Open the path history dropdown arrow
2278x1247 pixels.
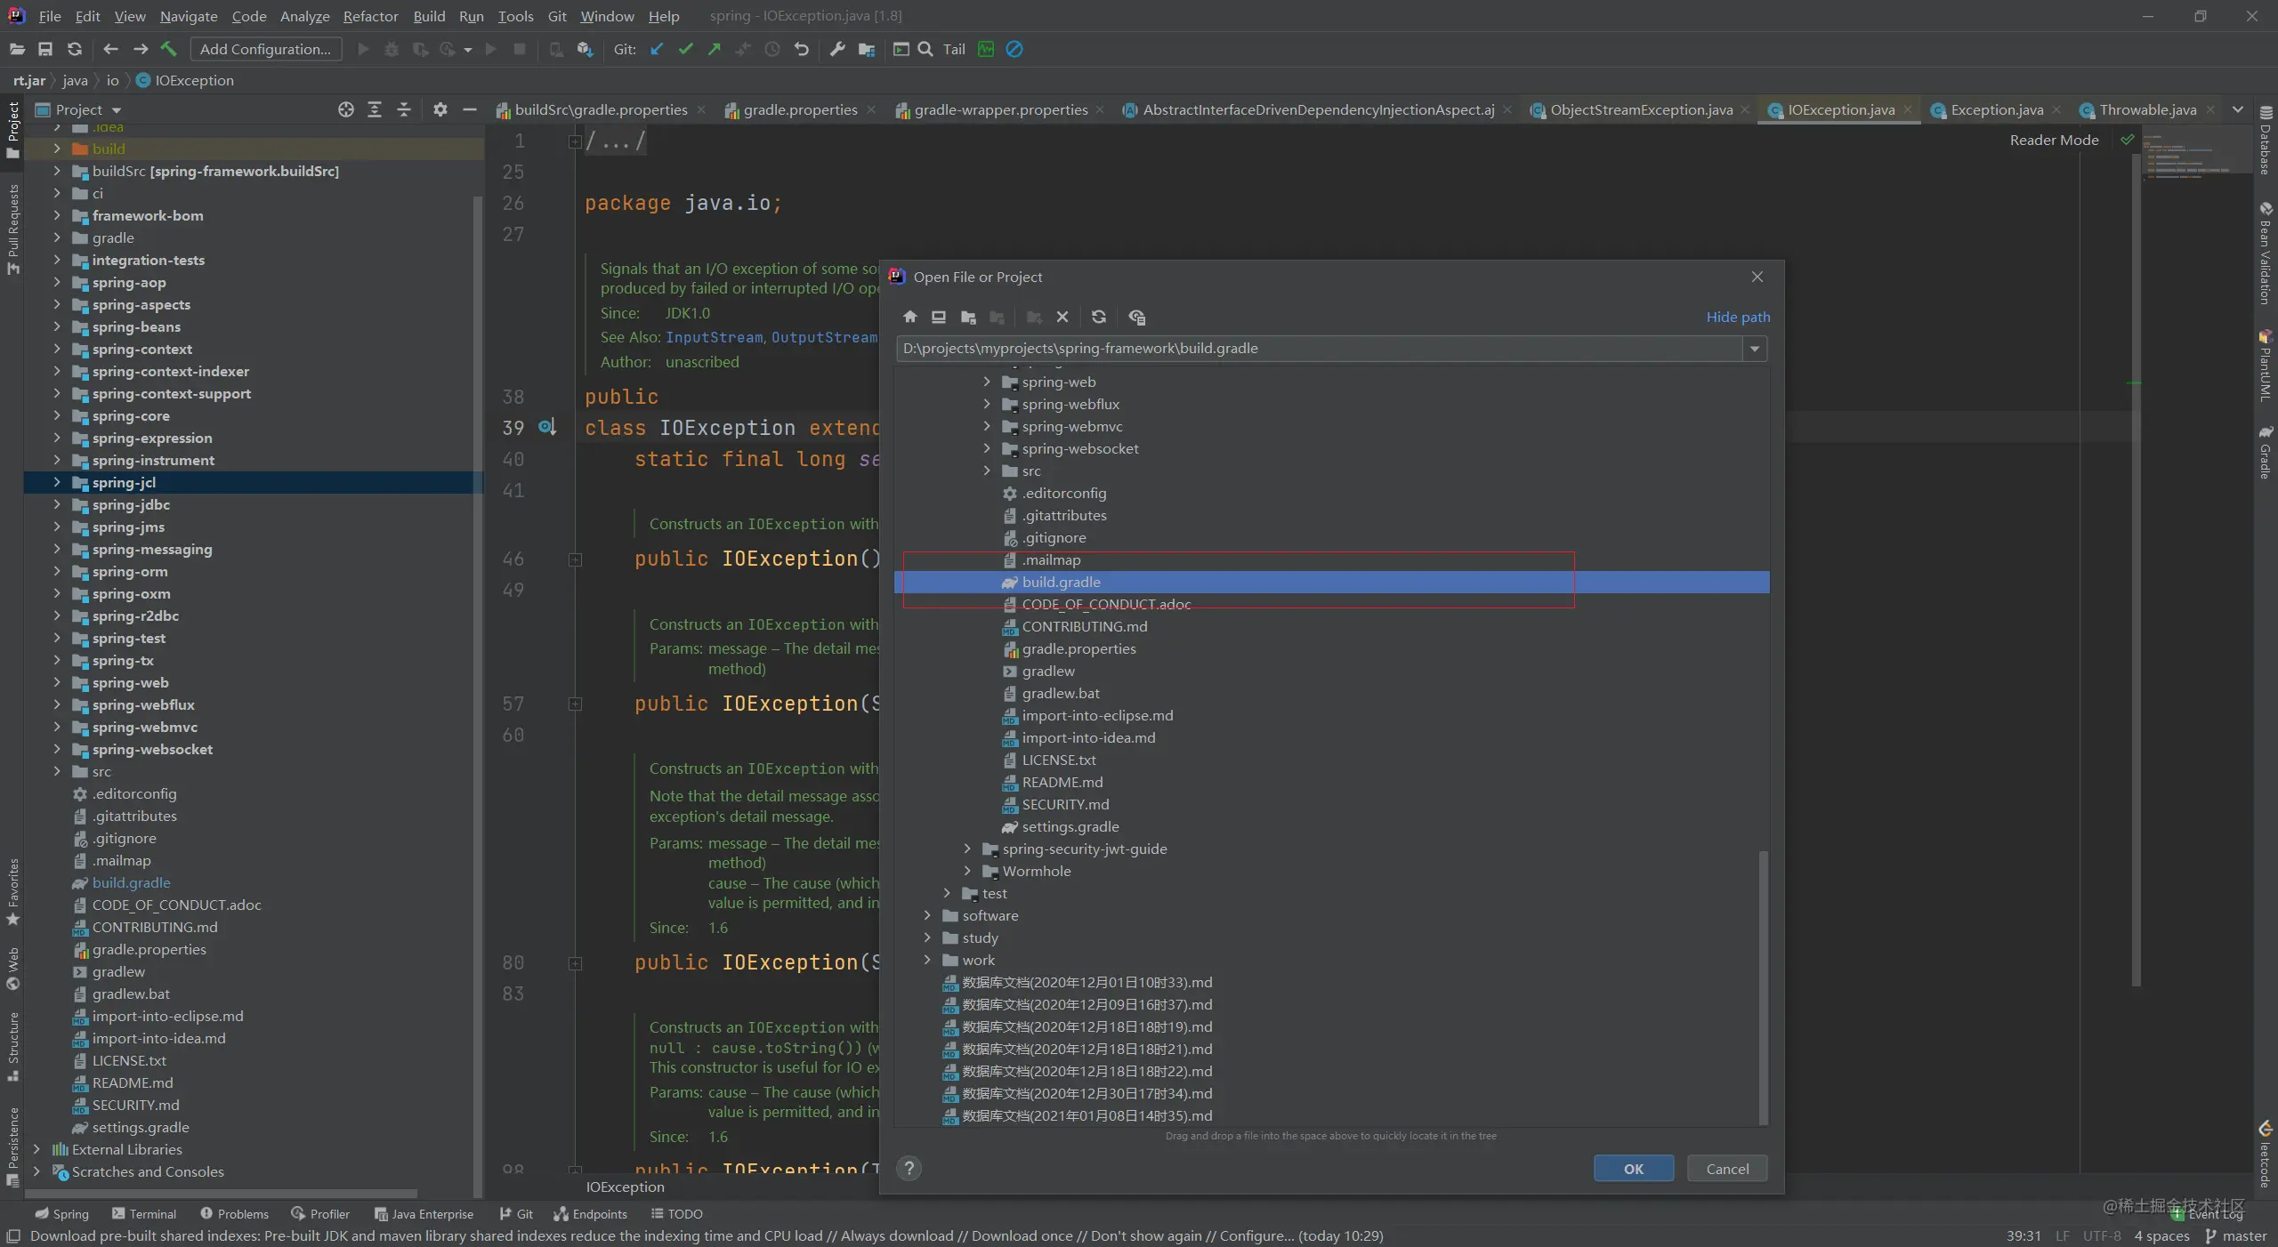(x=1755, y=348)
